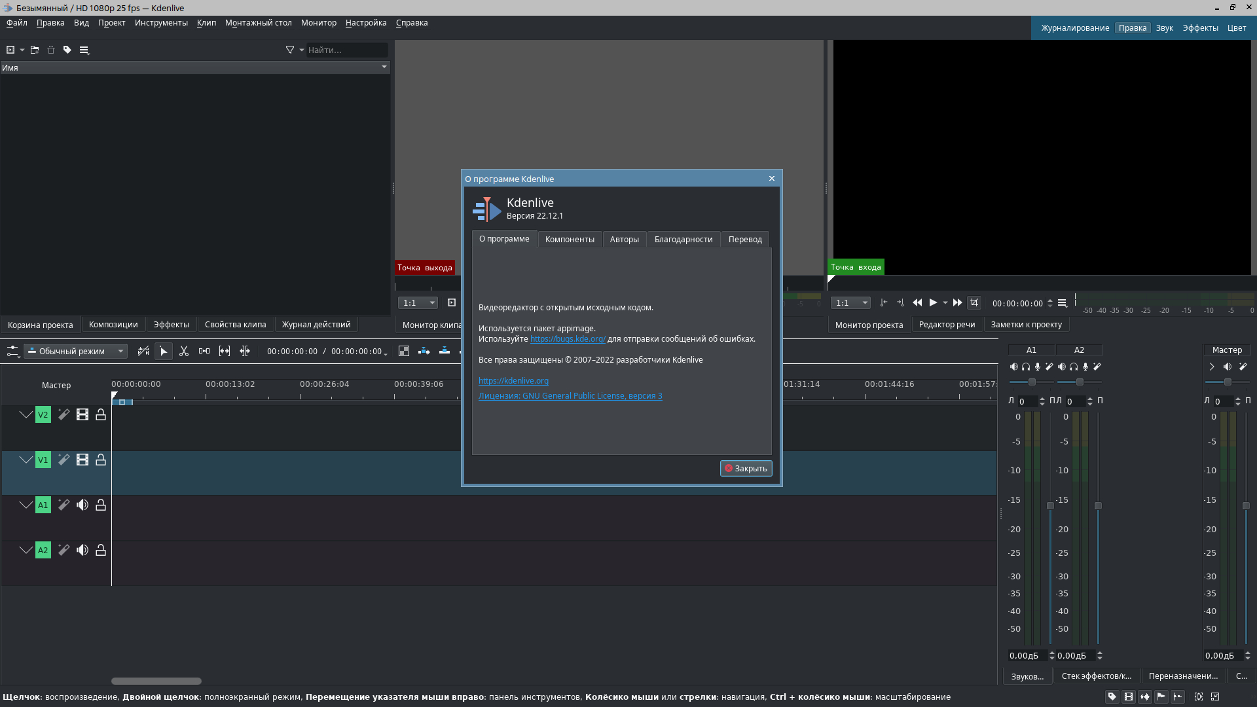Choose the slip tool in timeline toolbar

point(225,352)
